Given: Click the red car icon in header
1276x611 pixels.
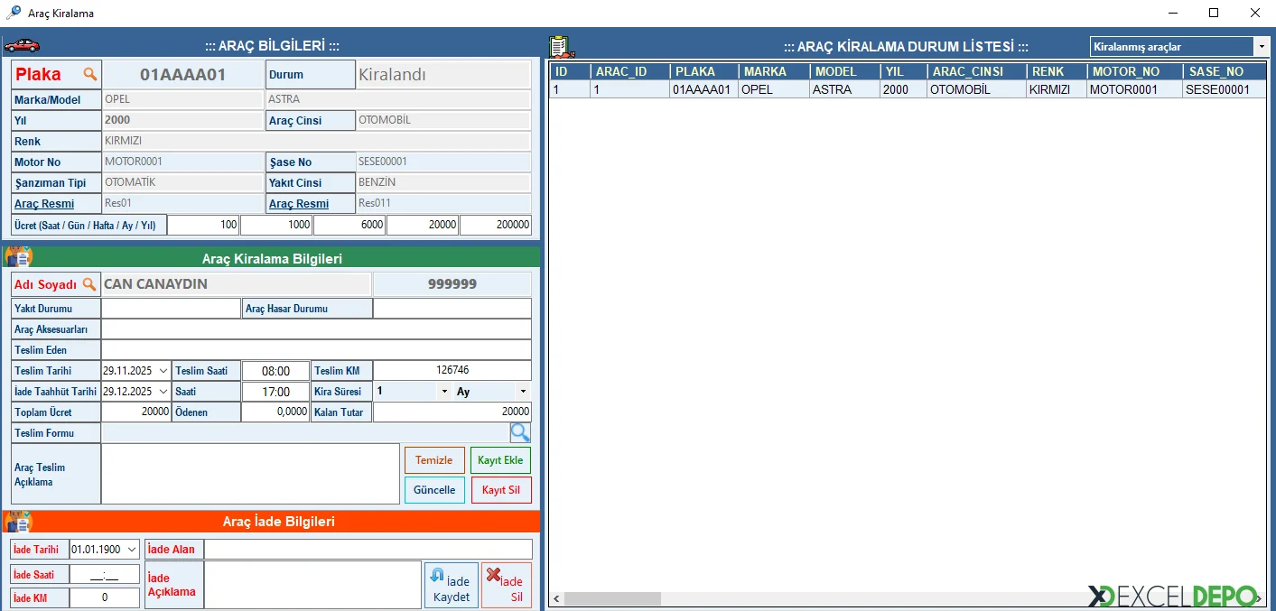Looking at the screenshot, I should coord(22,46).
